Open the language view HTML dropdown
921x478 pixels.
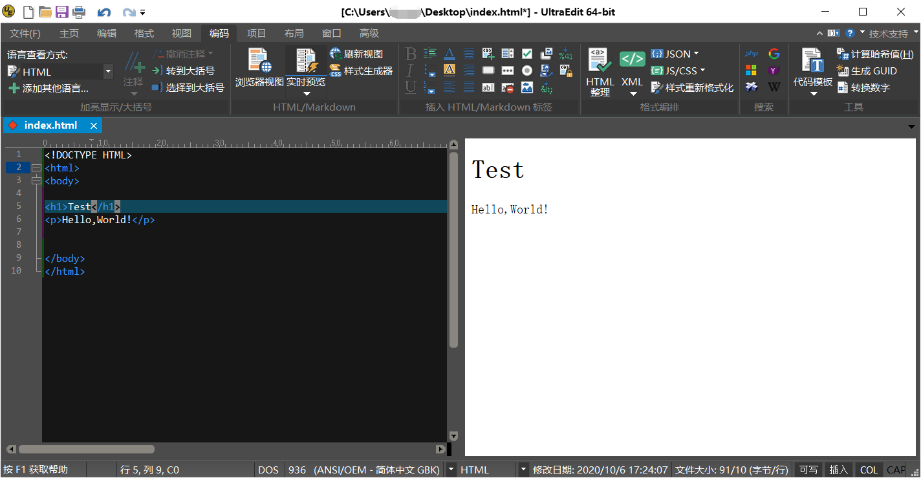point(108,72)
